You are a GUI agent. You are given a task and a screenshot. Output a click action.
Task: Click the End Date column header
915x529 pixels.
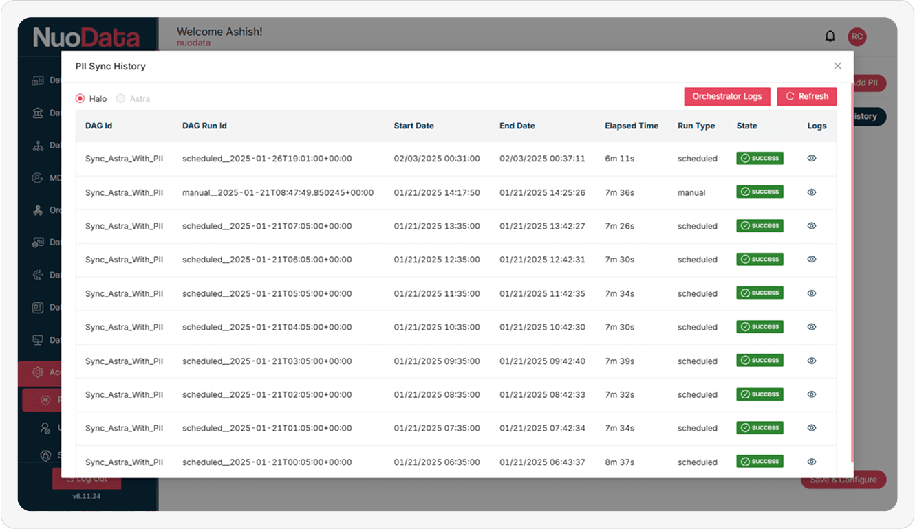pyautogui.click(x=517, y=126)
